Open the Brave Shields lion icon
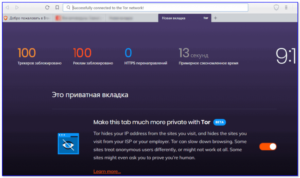300x178 pixels. click(x=276, y=8)
